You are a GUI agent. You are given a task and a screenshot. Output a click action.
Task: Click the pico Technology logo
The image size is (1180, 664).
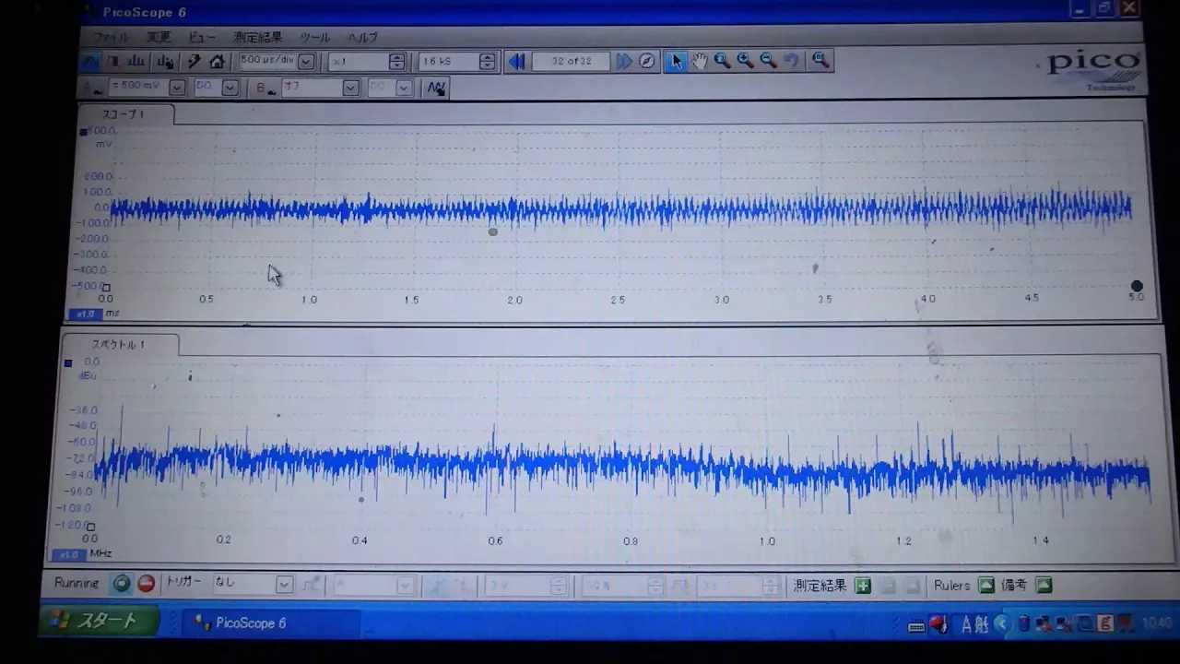click(1093, 69)
